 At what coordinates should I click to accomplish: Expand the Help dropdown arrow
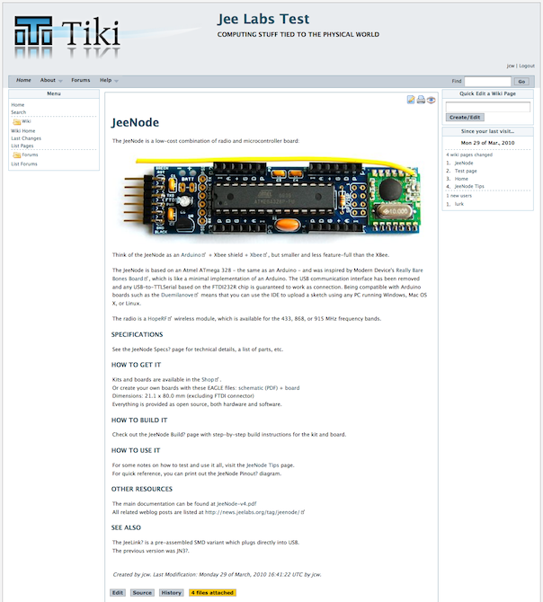coord(116,81)
